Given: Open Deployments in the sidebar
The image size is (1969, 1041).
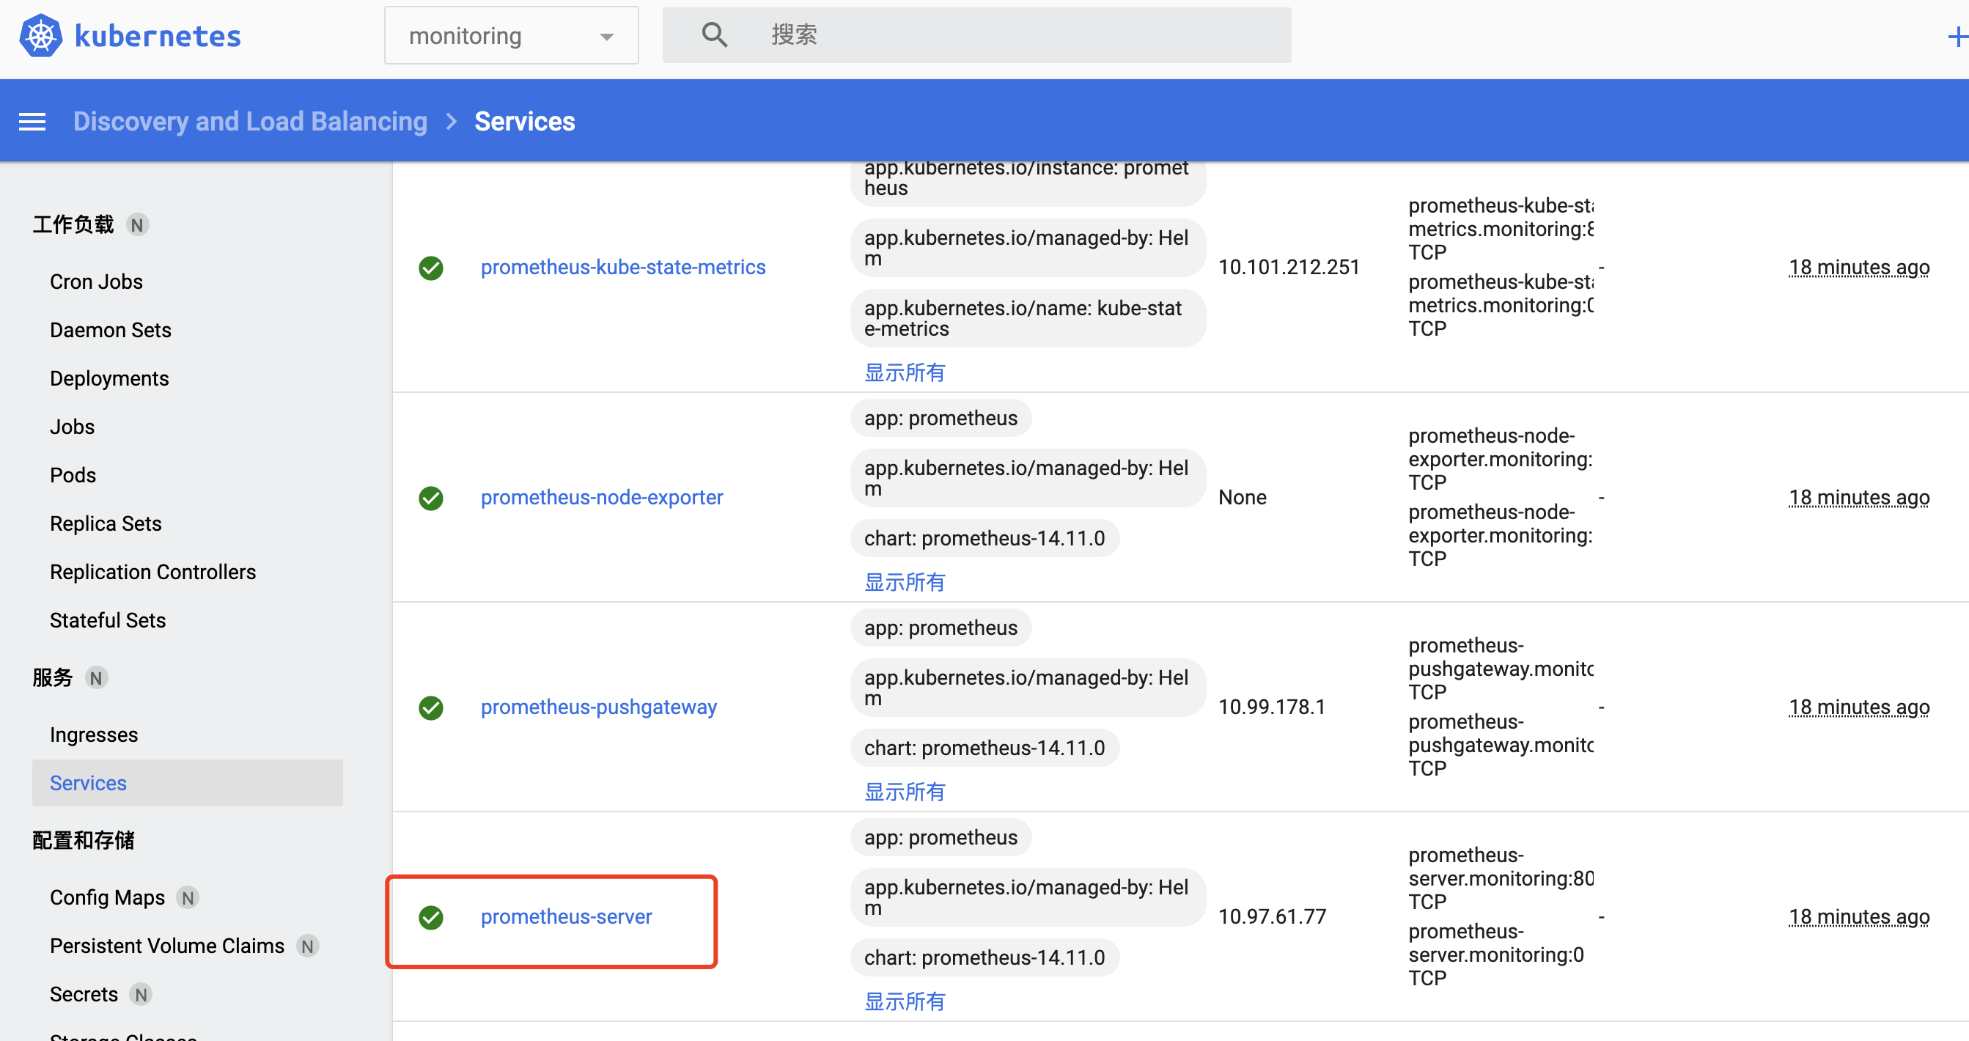Looking at the screenshot, I should [x=109, y=378].
